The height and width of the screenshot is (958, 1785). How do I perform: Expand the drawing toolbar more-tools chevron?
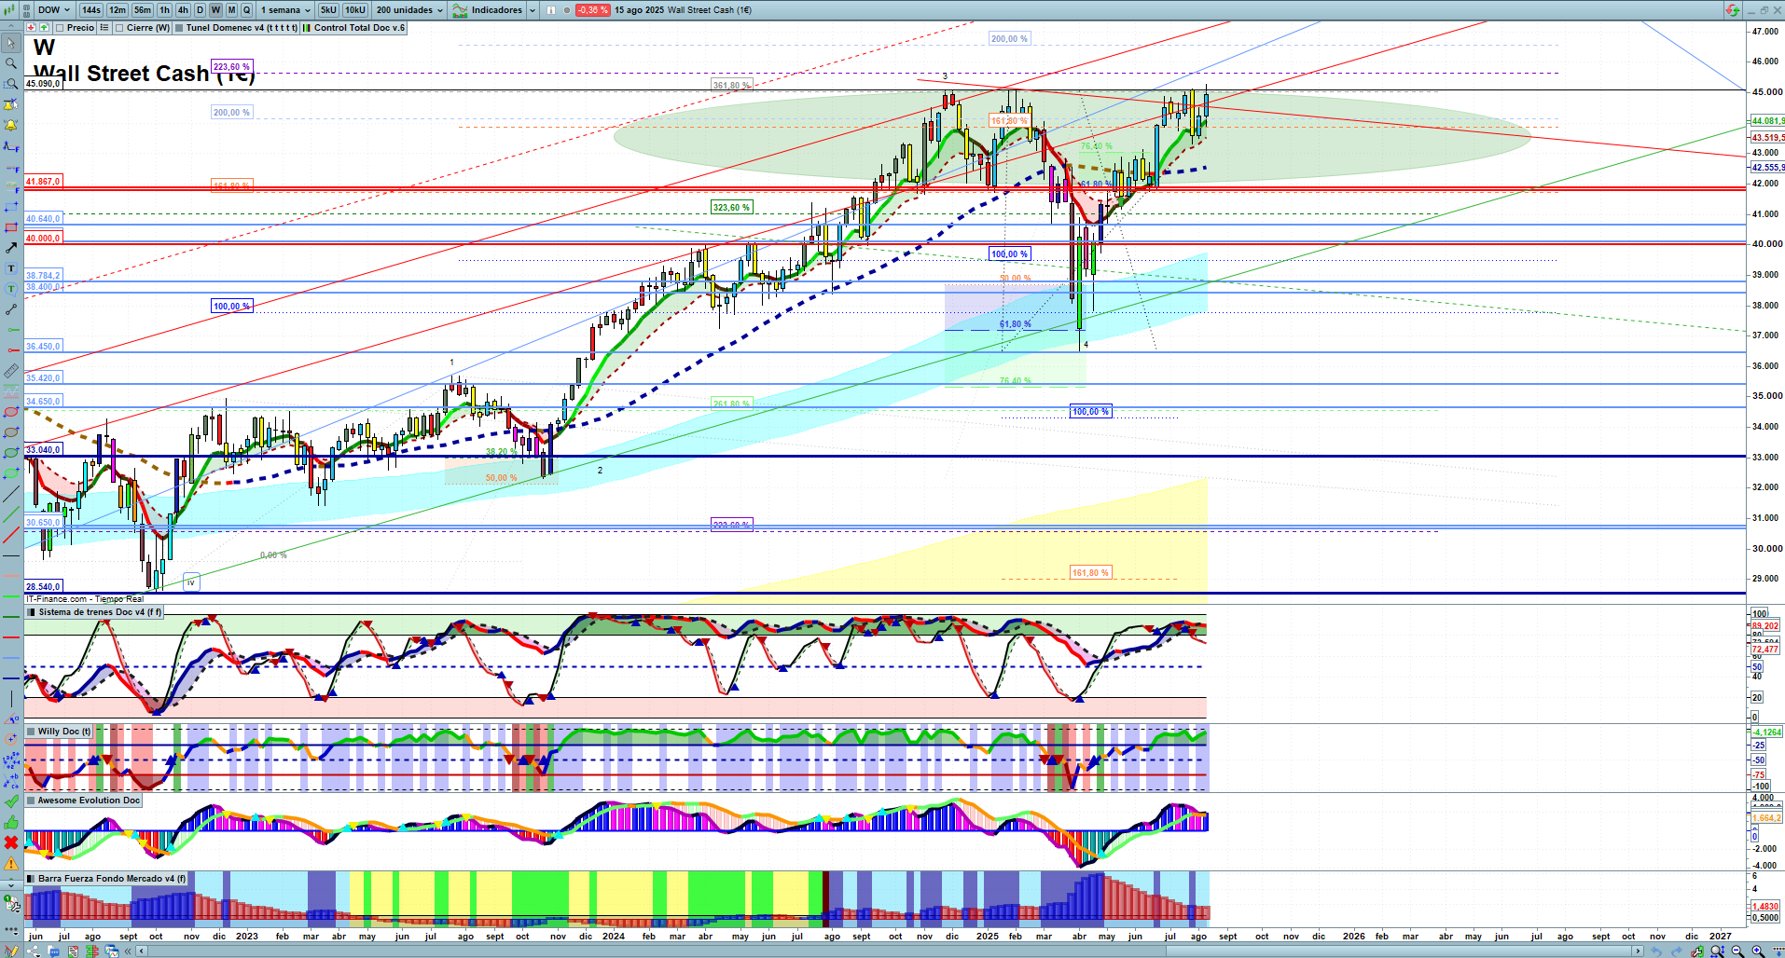11,883
